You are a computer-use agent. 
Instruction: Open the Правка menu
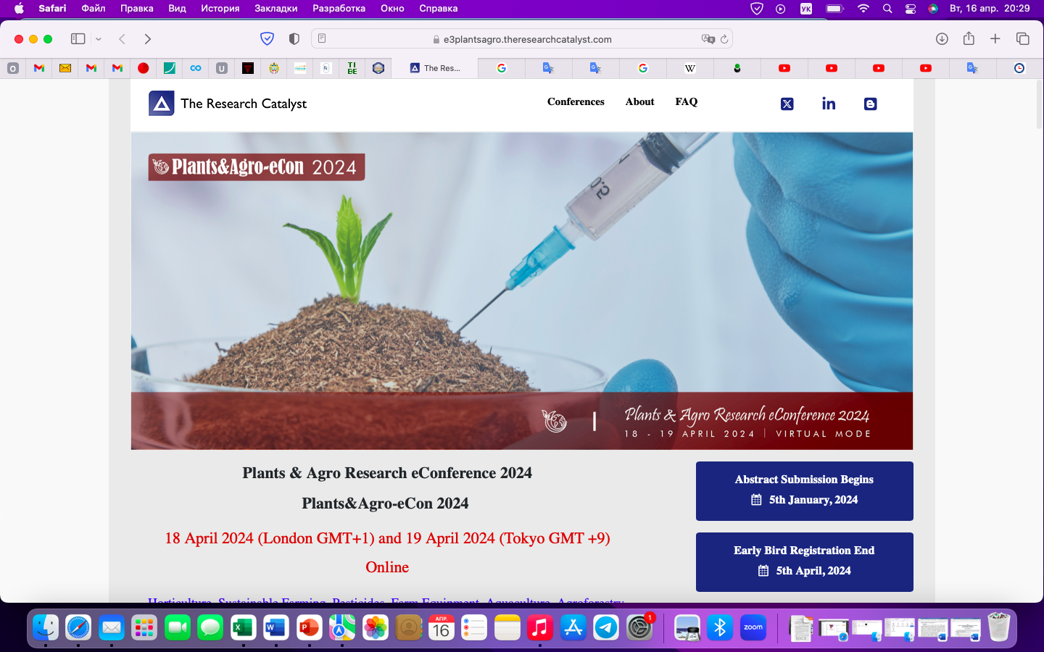point(137,9)
